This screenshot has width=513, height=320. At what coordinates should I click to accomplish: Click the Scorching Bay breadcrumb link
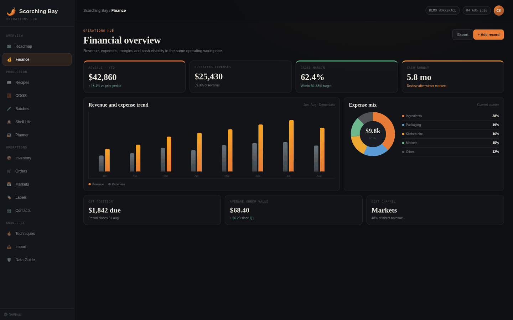pyautogui.click(x=95, y=11)
